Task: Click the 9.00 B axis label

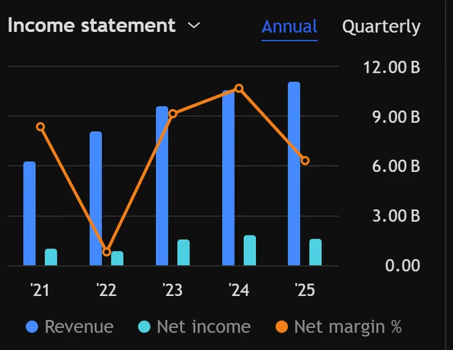Action: coord(396,117)
